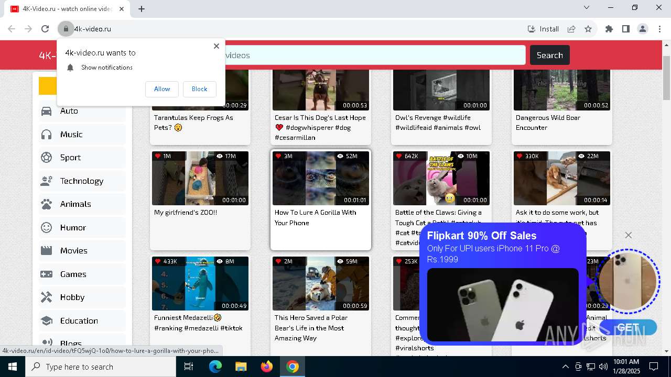Open the Chrome profile avatar
Screen dimensions: 671x377
click(x=643, y=29)
